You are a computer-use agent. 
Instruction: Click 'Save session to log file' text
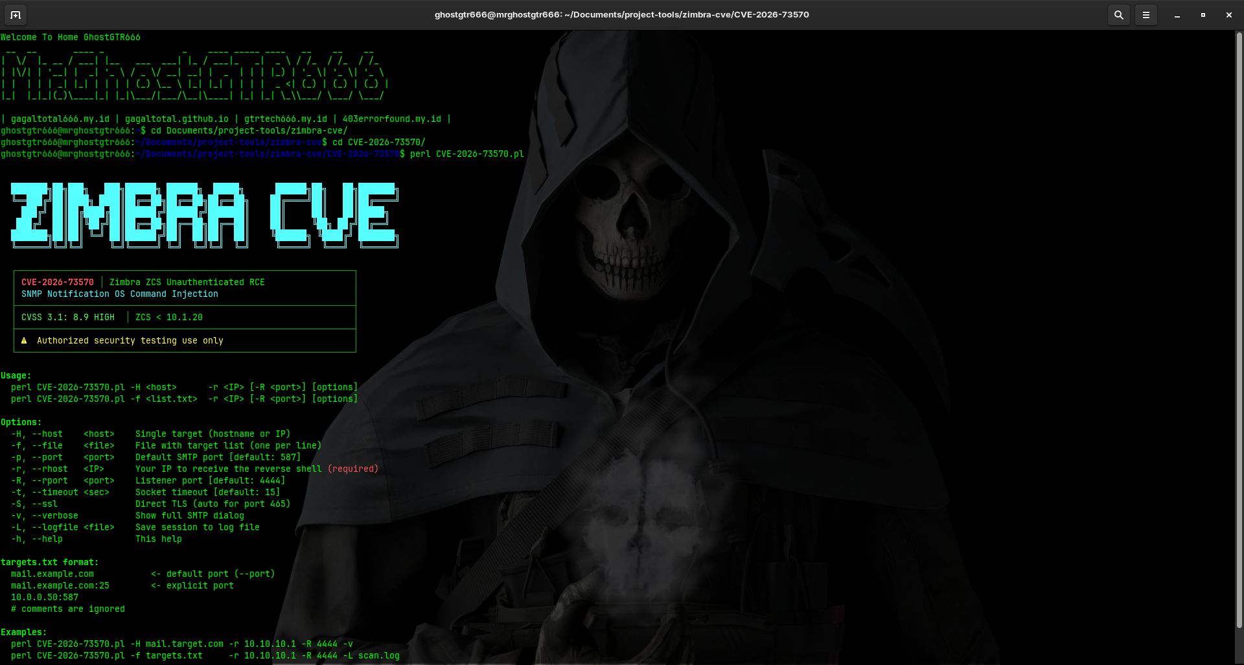point(198,527)
